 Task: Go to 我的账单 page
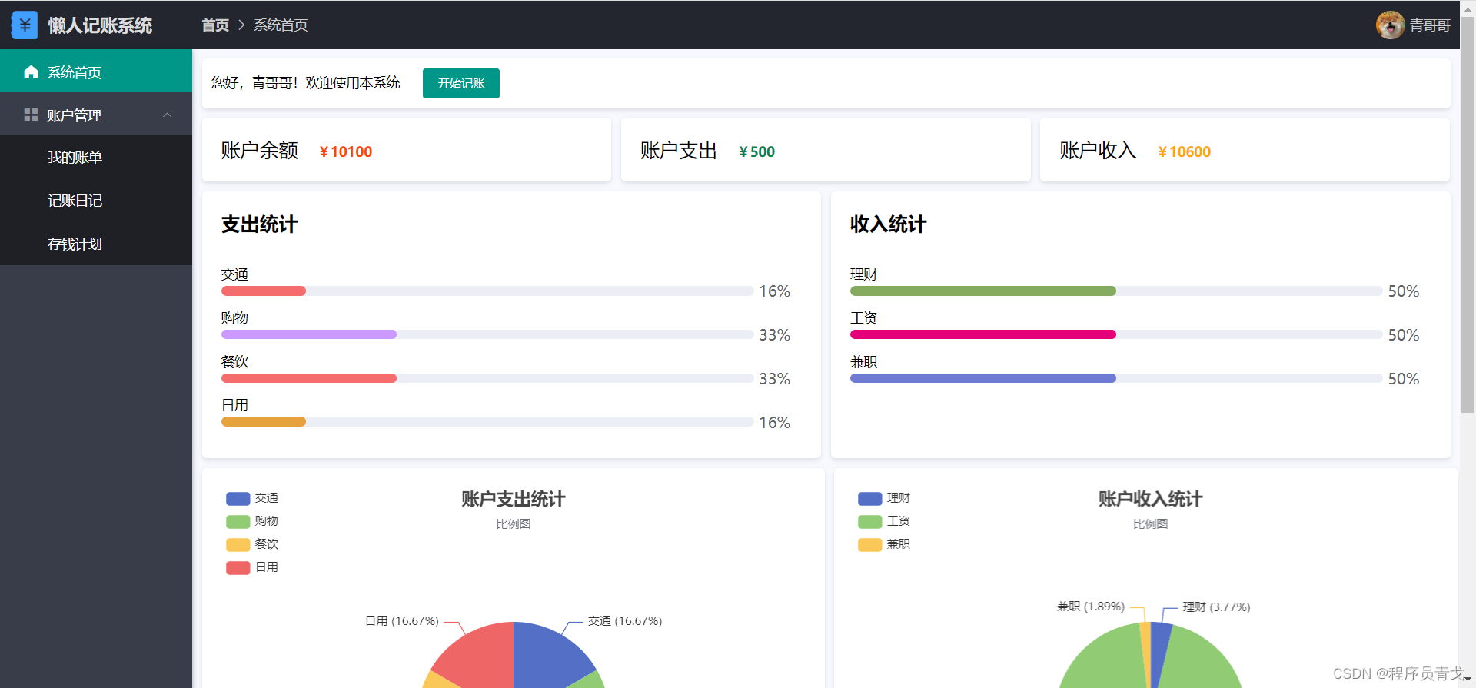(x=96, y=157)
